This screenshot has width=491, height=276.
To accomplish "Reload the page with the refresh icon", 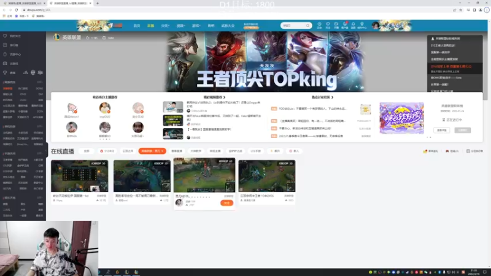I will pyautogui.click(x=17, y=10).
